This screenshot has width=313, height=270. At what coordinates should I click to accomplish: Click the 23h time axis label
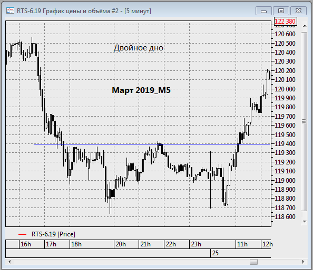(196, 244)
